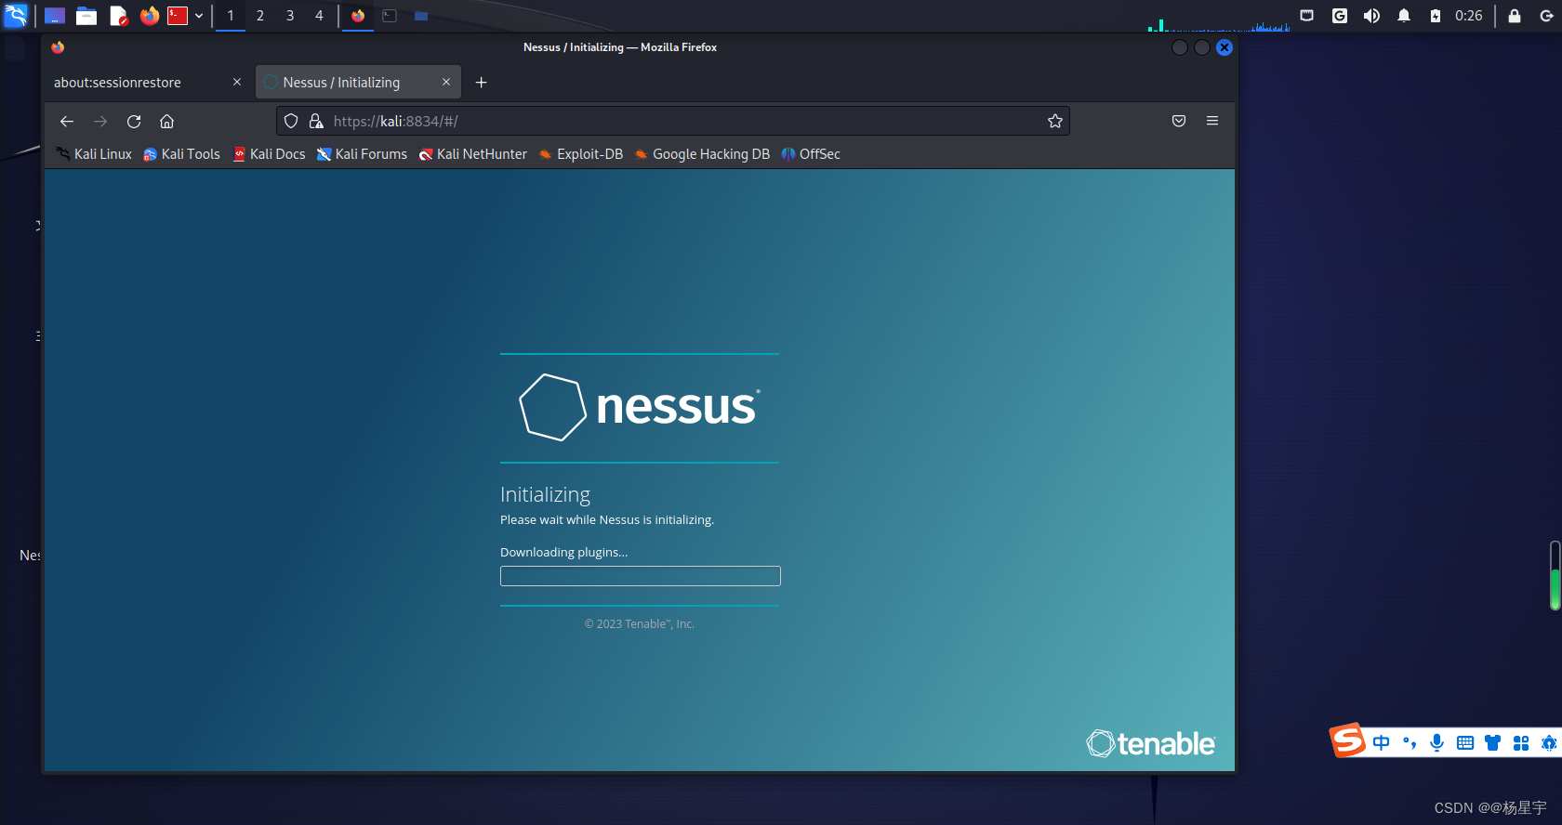Open the tracking protection shield icon
This screenshot has height=825, width=1562.
click(291, 122)
